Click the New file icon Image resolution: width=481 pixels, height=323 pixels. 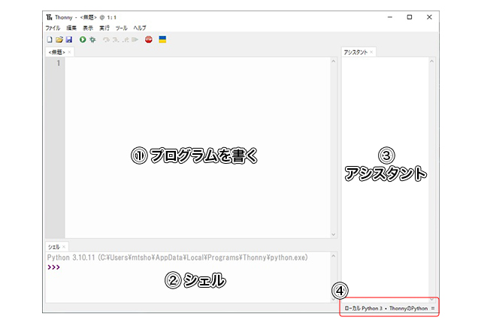coord(50,39)
